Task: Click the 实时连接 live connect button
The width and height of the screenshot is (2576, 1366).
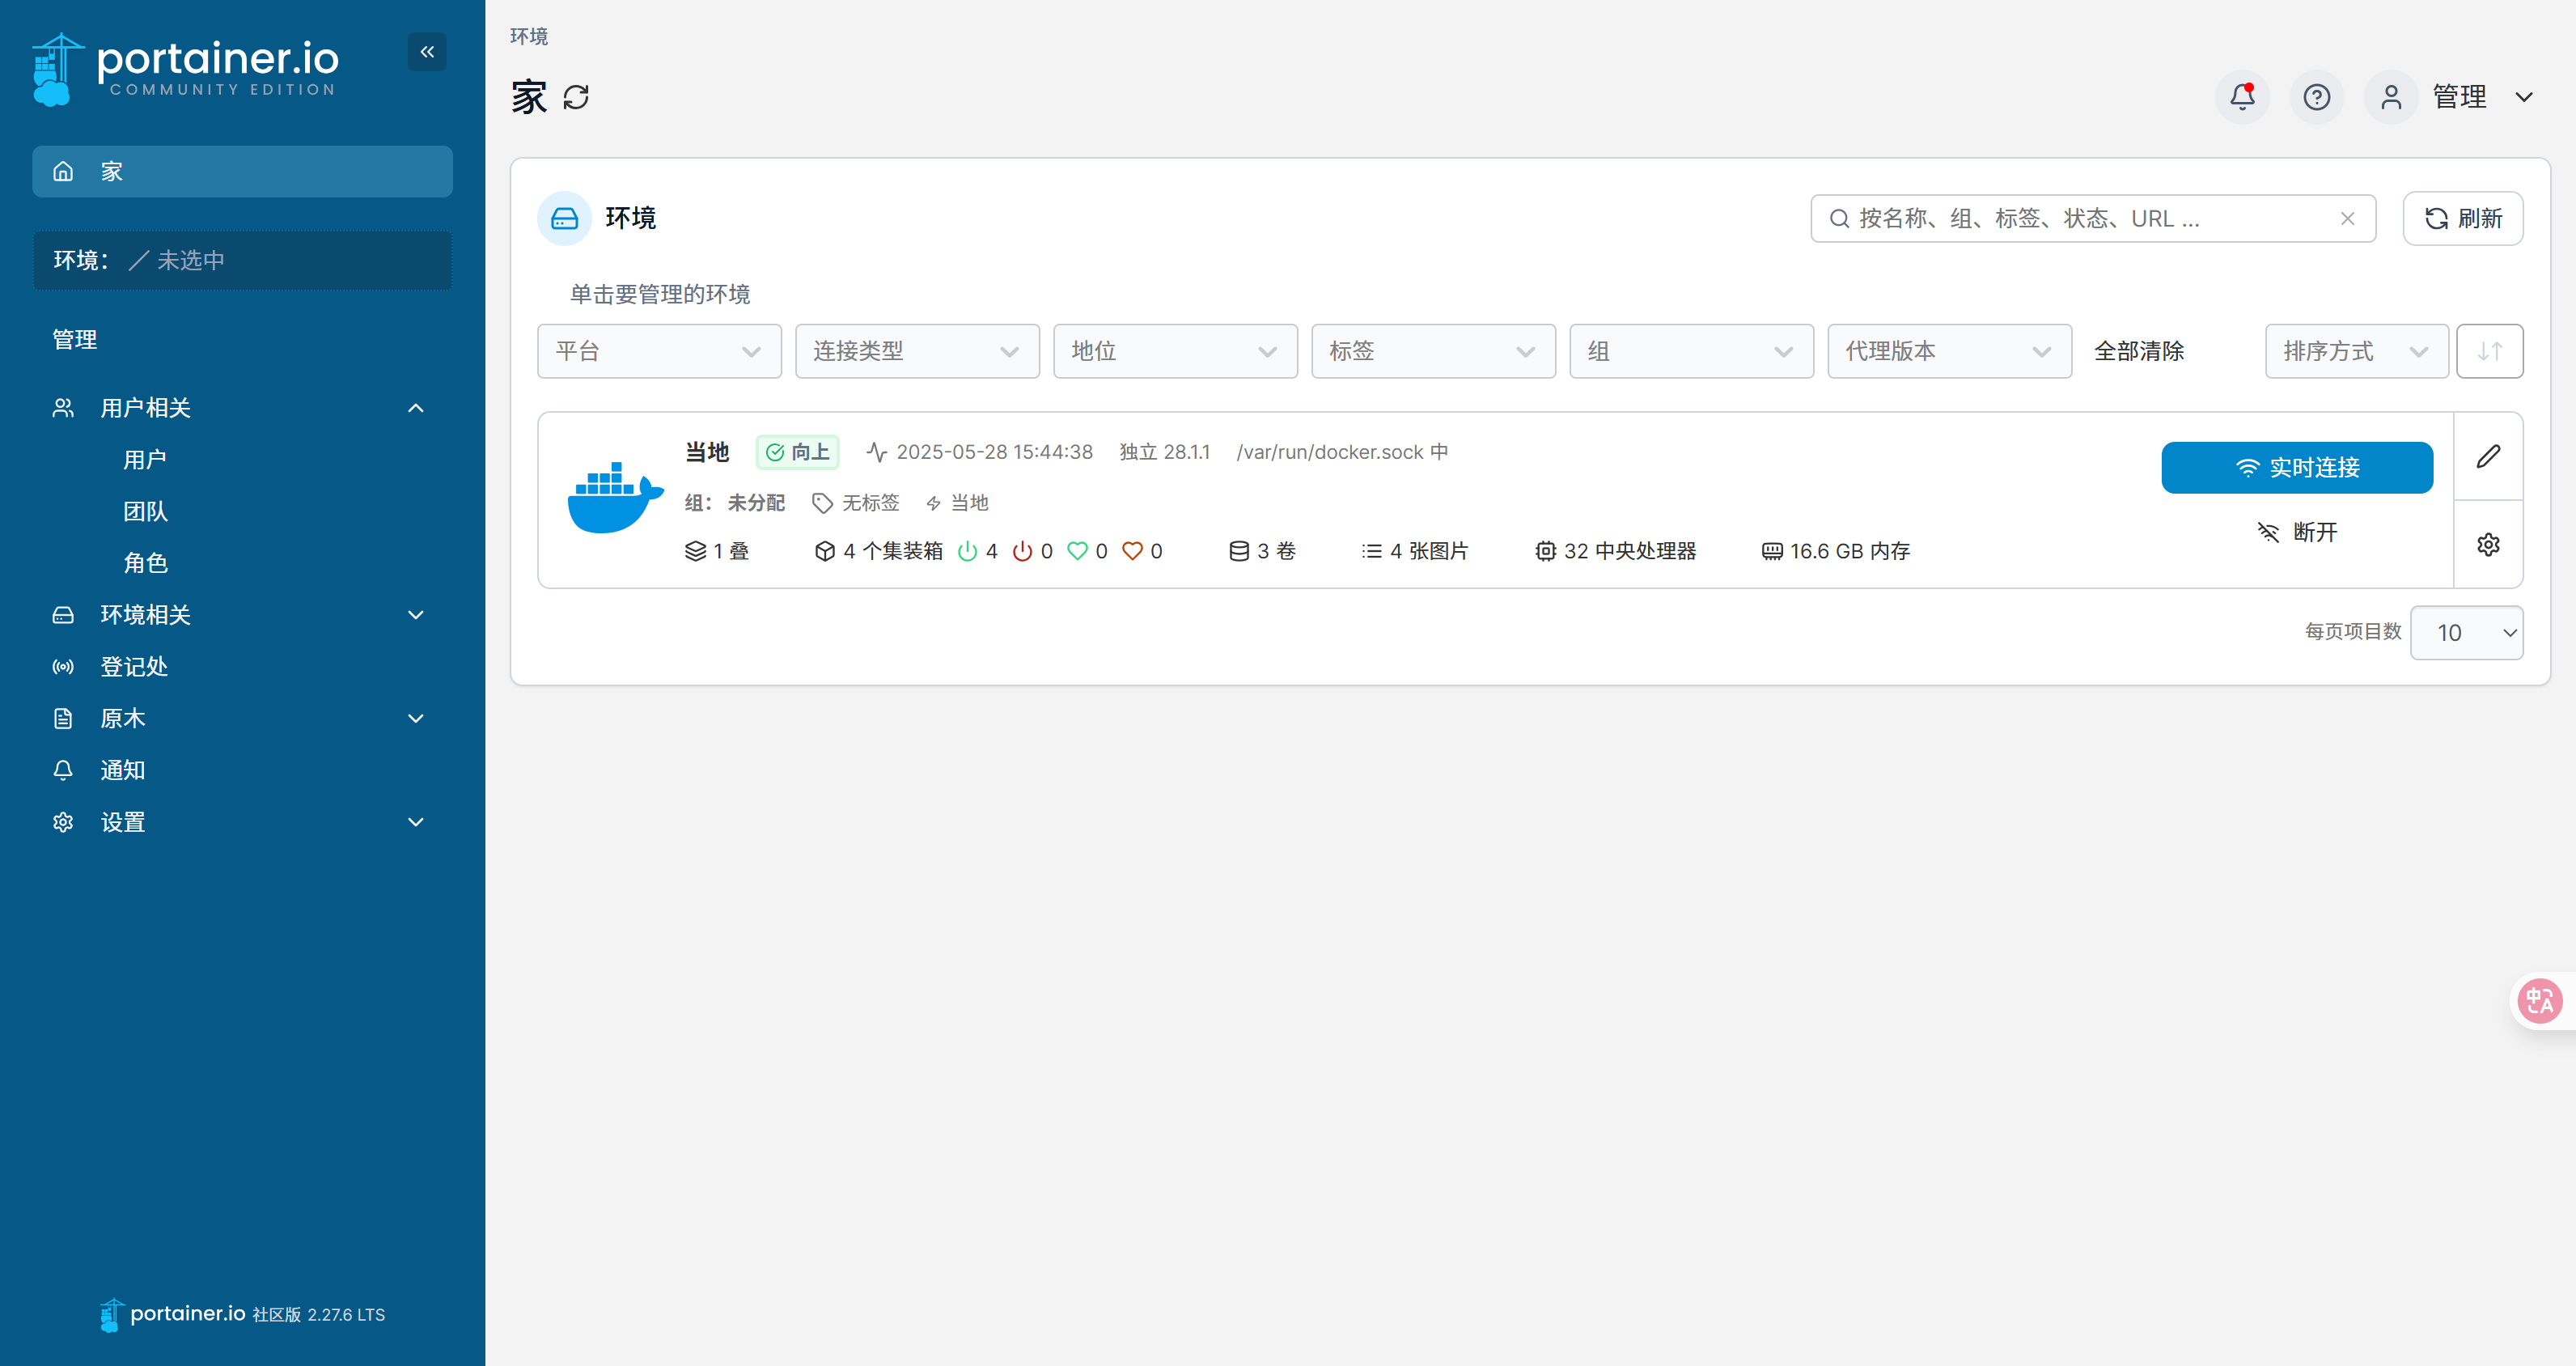Action: pos(2296,467)
